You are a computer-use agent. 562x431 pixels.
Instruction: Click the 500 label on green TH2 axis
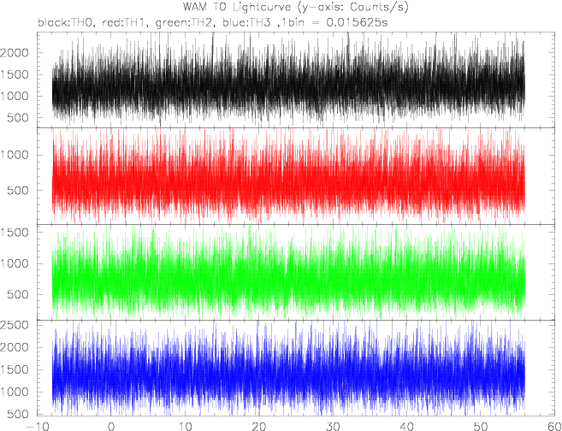coord(18,295)
